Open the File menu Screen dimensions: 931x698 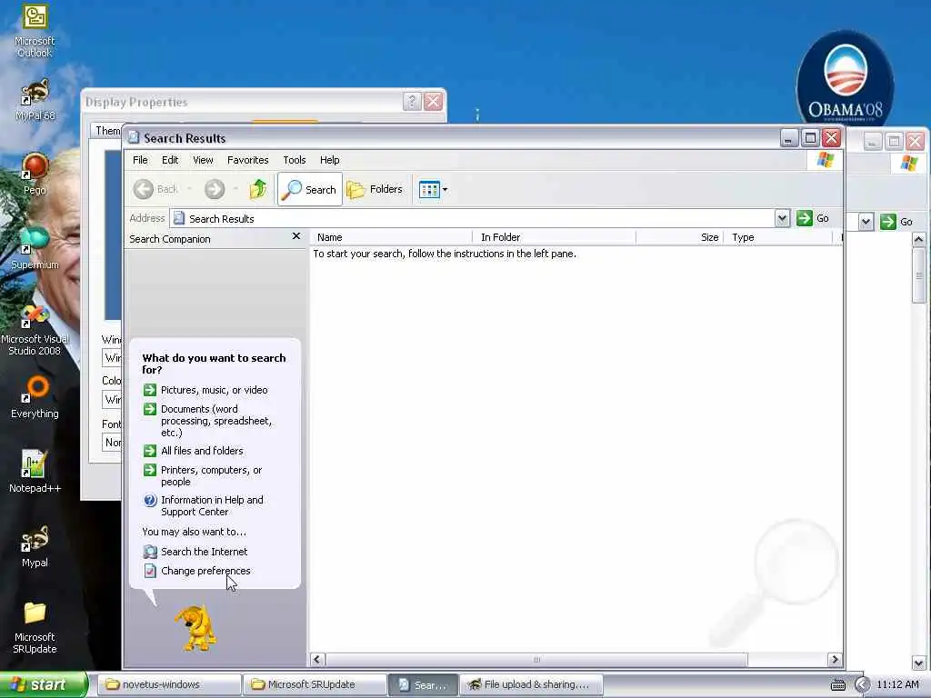point(140,160)
